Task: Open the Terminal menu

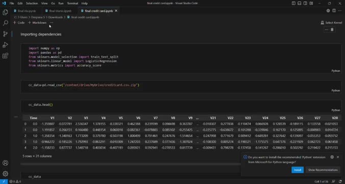Action: click(x=72, y=3)
